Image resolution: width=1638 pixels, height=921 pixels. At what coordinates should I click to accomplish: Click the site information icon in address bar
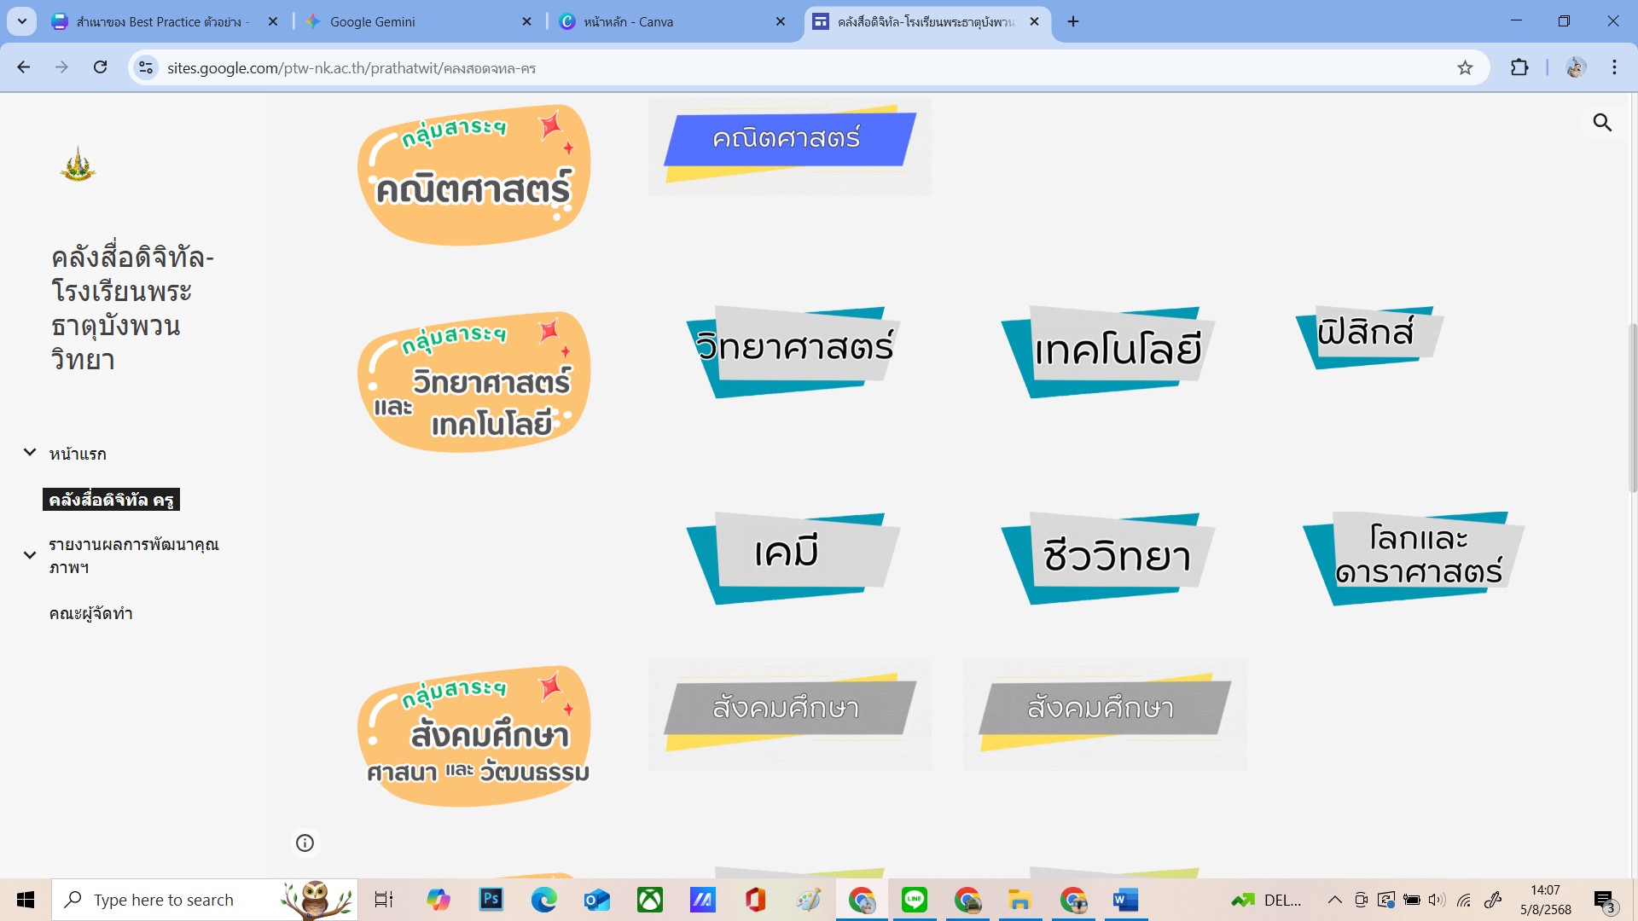(146, 67)
